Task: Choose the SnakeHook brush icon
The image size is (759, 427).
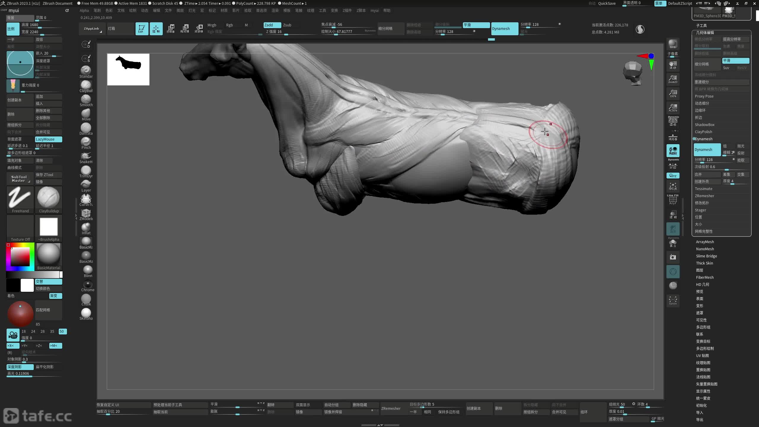Action: pos(86,157)
